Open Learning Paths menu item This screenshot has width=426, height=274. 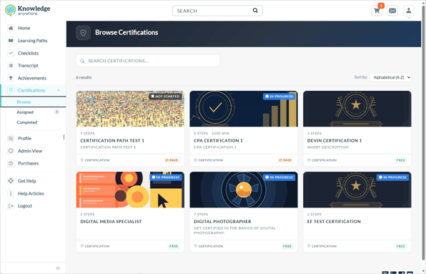33,41
